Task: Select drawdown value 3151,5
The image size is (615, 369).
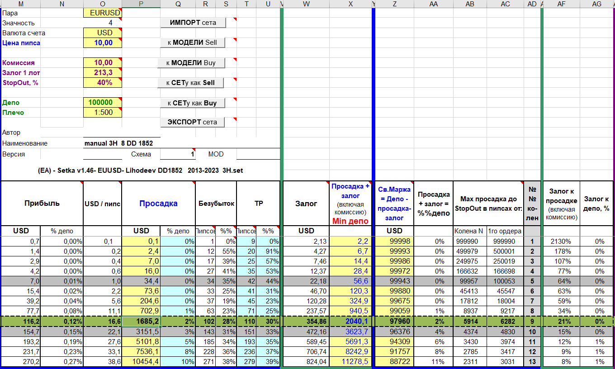Action: tap(141, 331)
